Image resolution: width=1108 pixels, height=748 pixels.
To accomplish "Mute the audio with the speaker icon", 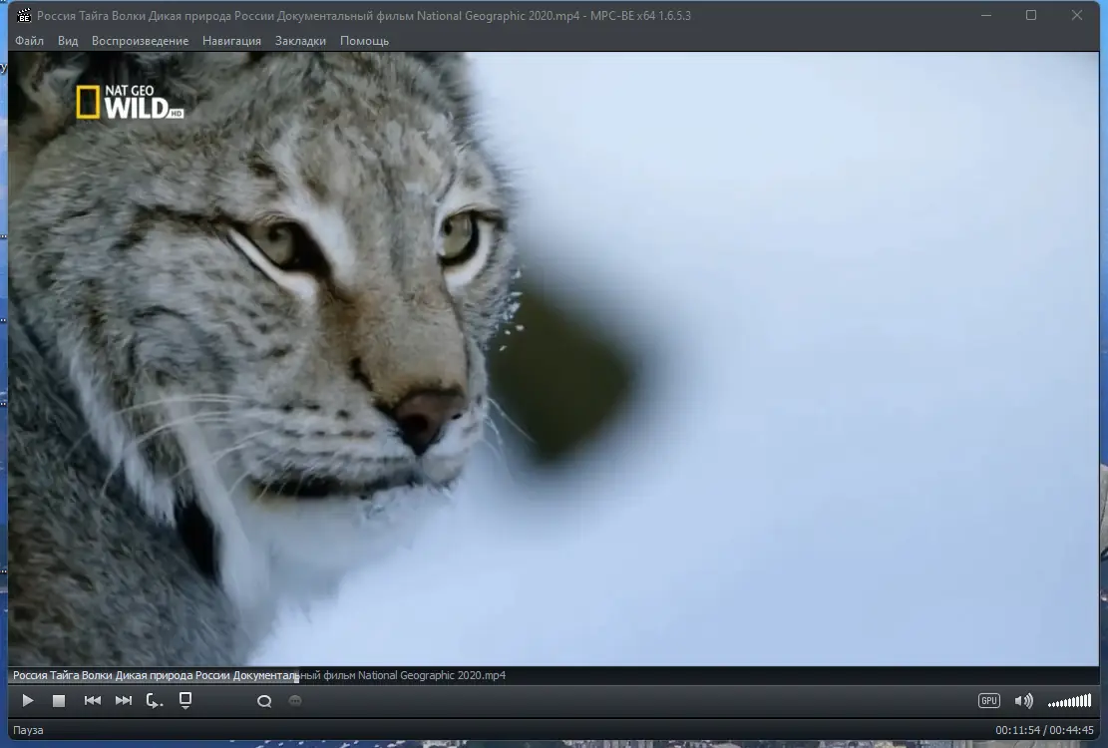I will (1024, 700).
